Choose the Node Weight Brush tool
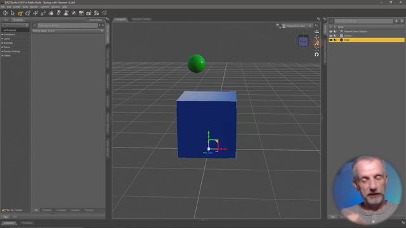The width and height of the screenshot is (406, 228). click(x=74, y=13)
